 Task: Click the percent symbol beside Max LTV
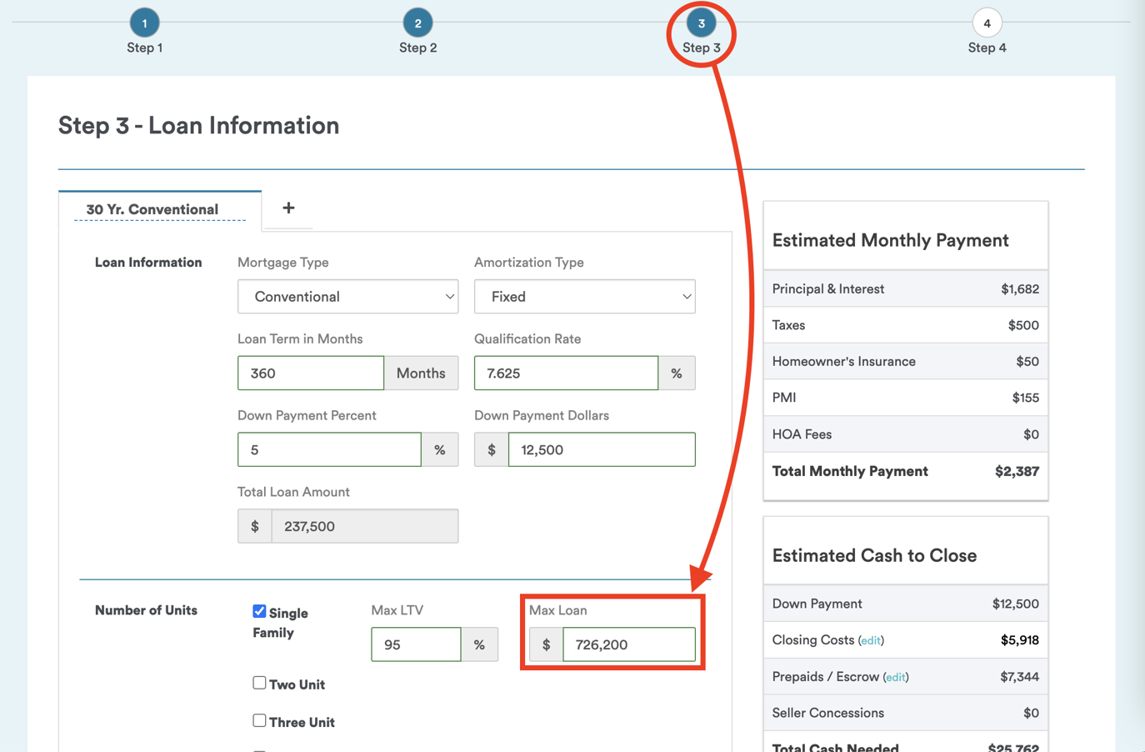tap(481, 644)
